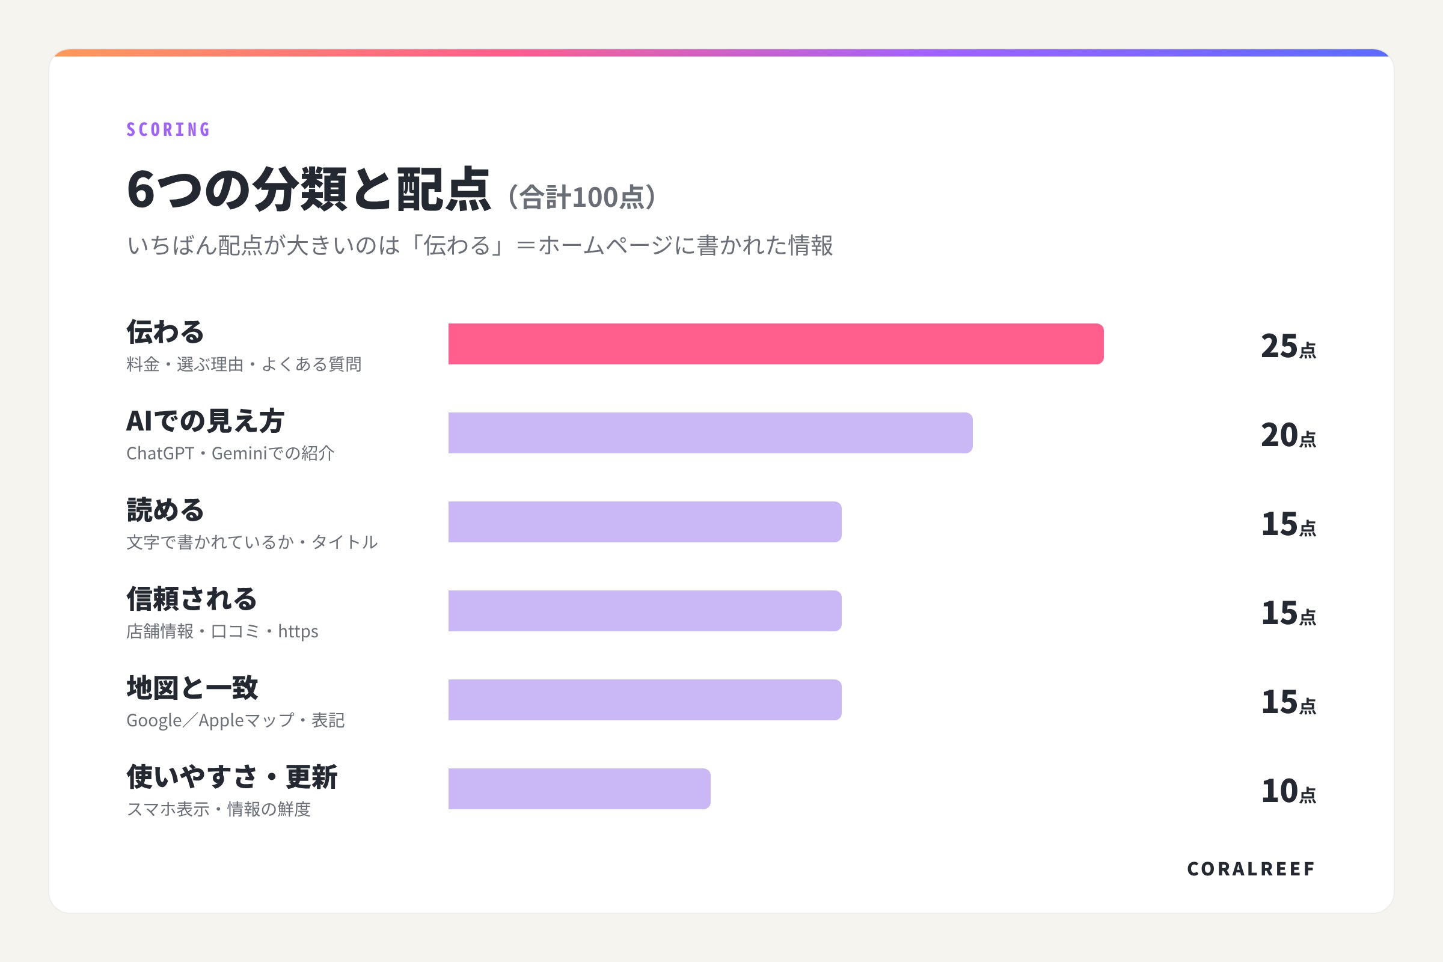Select the 信頼される category label
The height and width of the screenshot is (962, 1443).
(191, 599)
